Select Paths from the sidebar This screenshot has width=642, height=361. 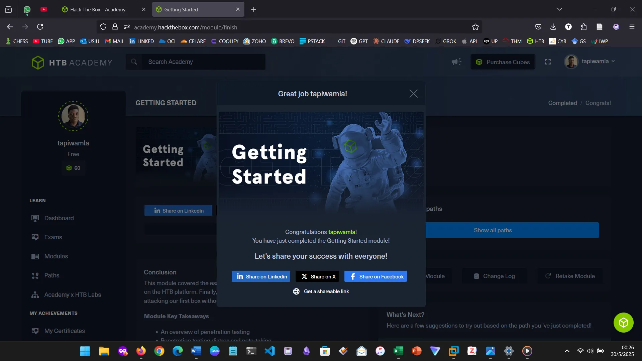pyautogui.click(x=52, y=275)
